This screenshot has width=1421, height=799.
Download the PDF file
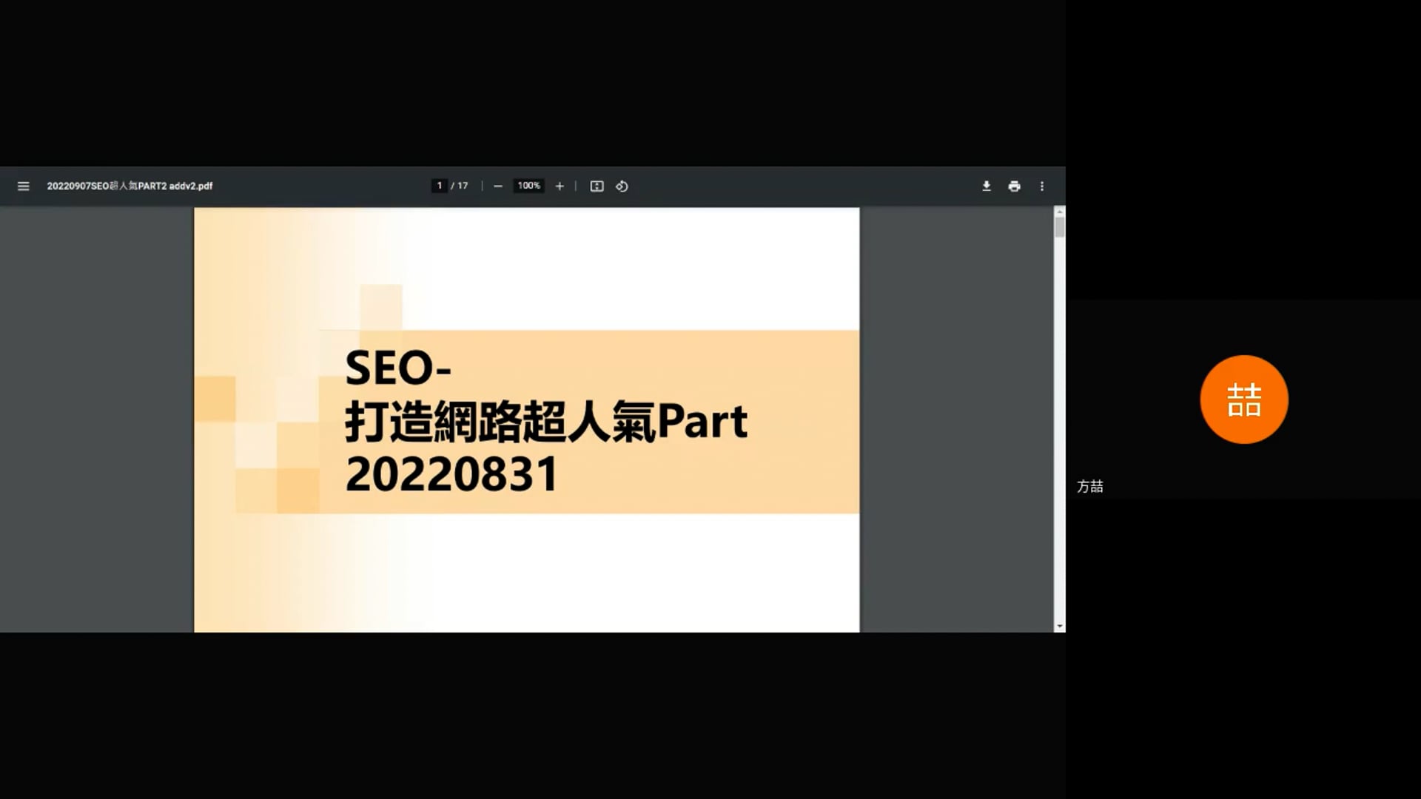pyautogui.click(x=986, y=186)
